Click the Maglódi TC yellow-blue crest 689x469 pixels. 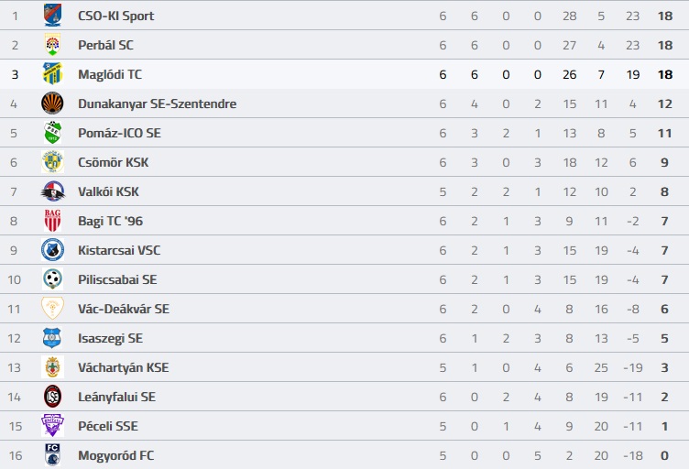(x=52, y=74)
